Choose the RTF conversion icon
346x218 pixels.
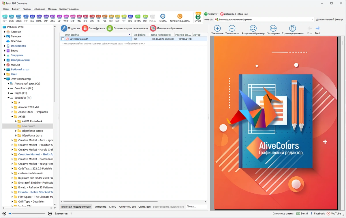(26, 18)
